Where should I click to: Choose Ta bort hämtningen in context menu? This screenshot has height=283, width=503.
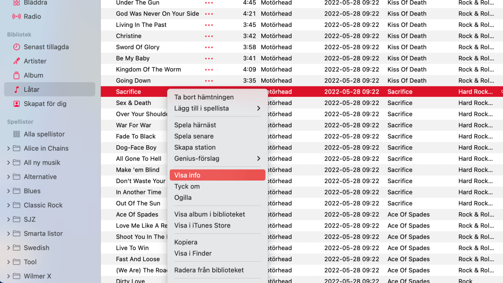coord(217,97)
